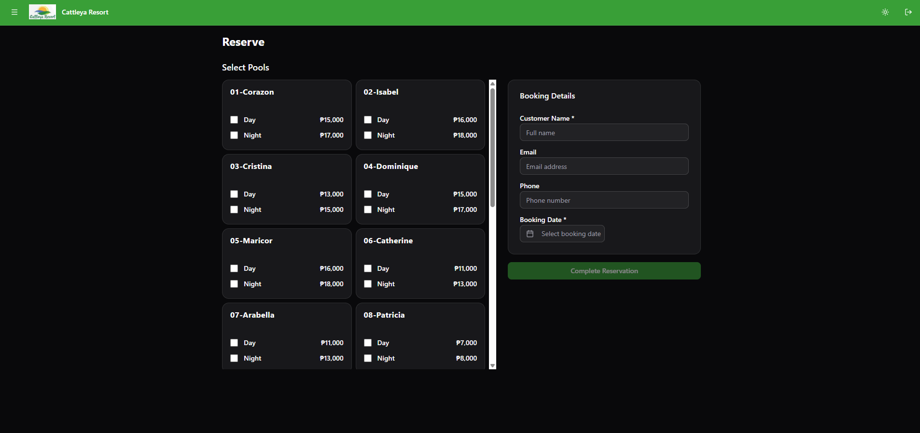Click the scrollbar down arrow
This screenshot has width=920, height=433.
click(492, 366)
